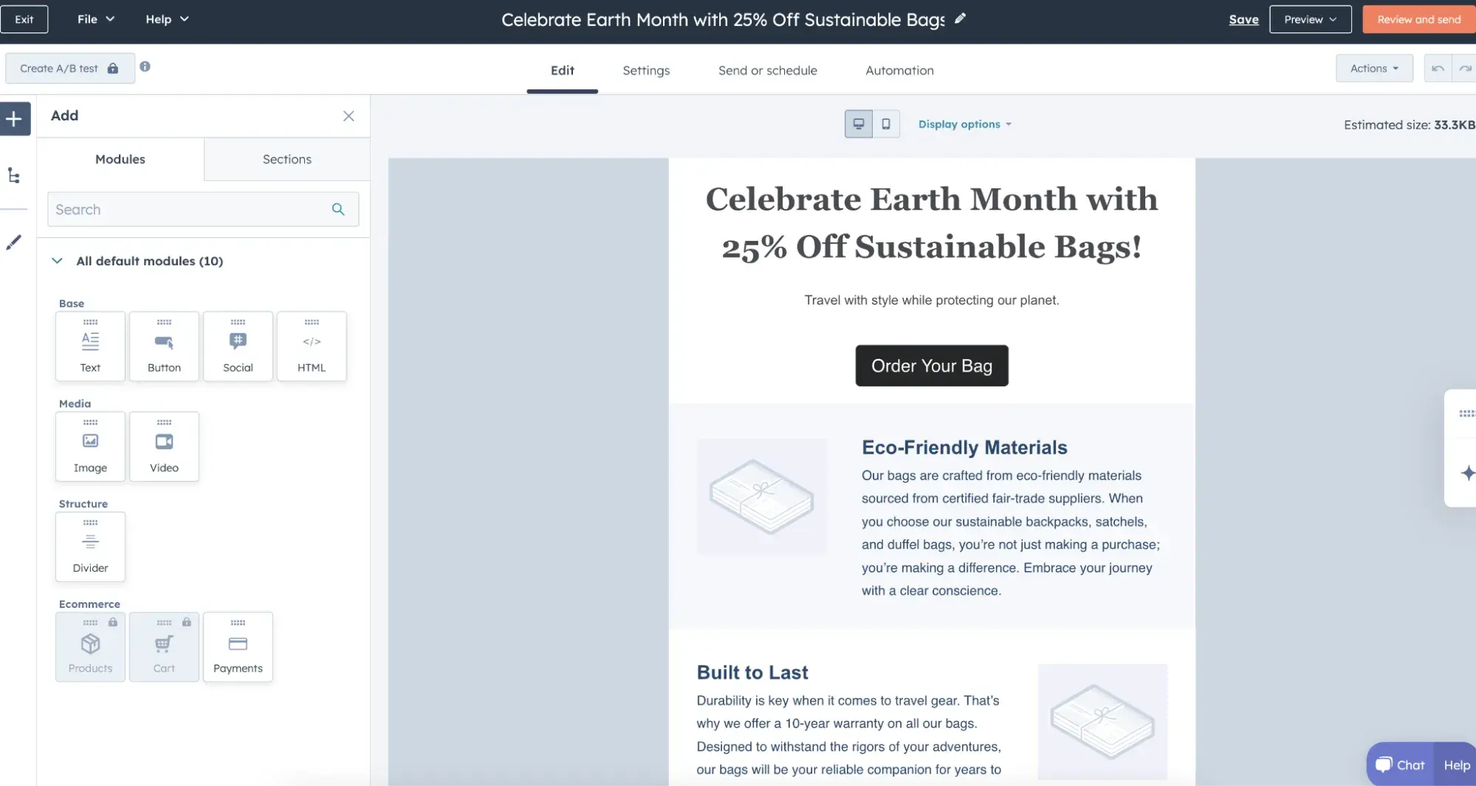Open the Display options dropdown

(963, 123)
